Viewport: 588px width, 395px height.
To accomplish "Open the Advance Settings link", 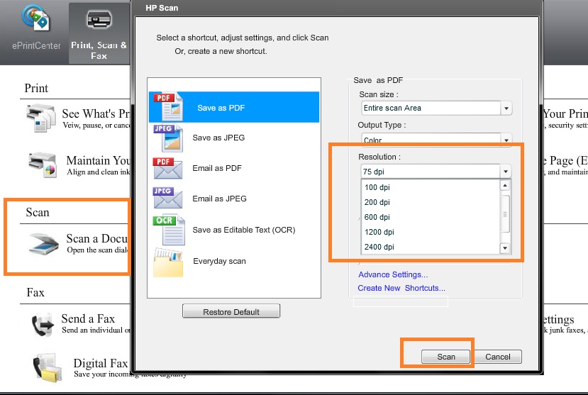I will (393, 274).
